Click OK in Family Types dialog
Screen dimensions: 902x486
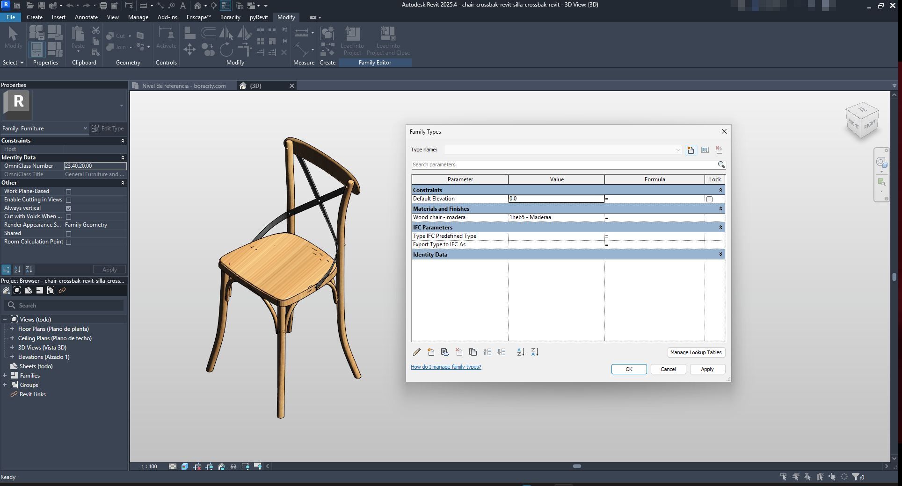[x=629, y=369]
